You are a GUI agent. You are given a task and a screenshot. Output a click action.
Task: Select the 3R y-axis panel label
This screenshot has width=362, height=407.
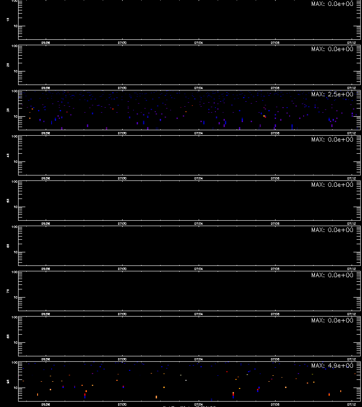(8, 110)
